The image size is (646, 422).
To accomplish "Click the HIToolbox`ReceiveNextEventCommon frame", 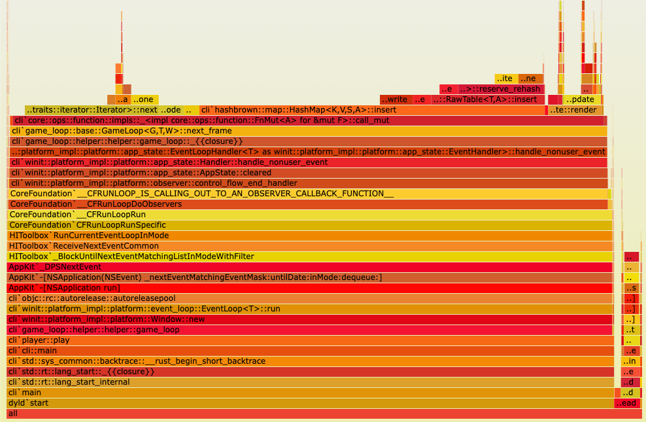I will pyautogui.click(x=307, y=245).
